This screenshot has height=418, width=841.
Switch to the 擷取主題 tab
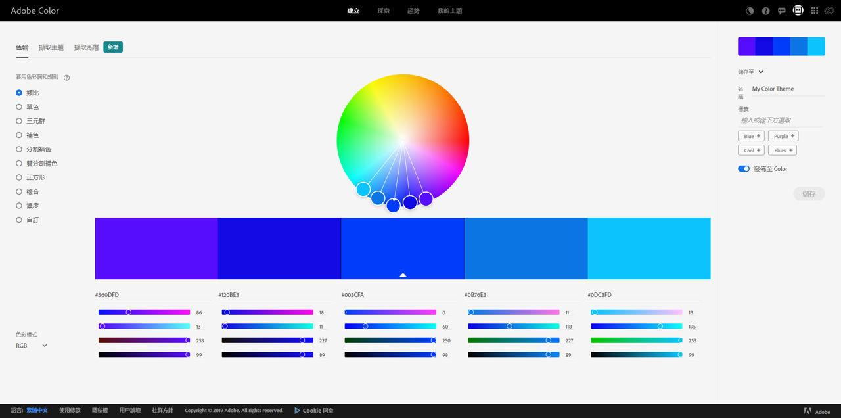51,47
